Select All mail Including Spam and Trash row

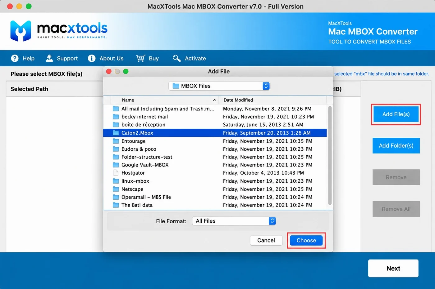[215, 109]
